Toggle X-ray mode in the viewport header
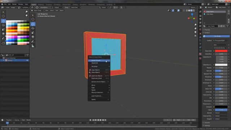The width and height of the screenshot is (231, 130). coord(184,10)
